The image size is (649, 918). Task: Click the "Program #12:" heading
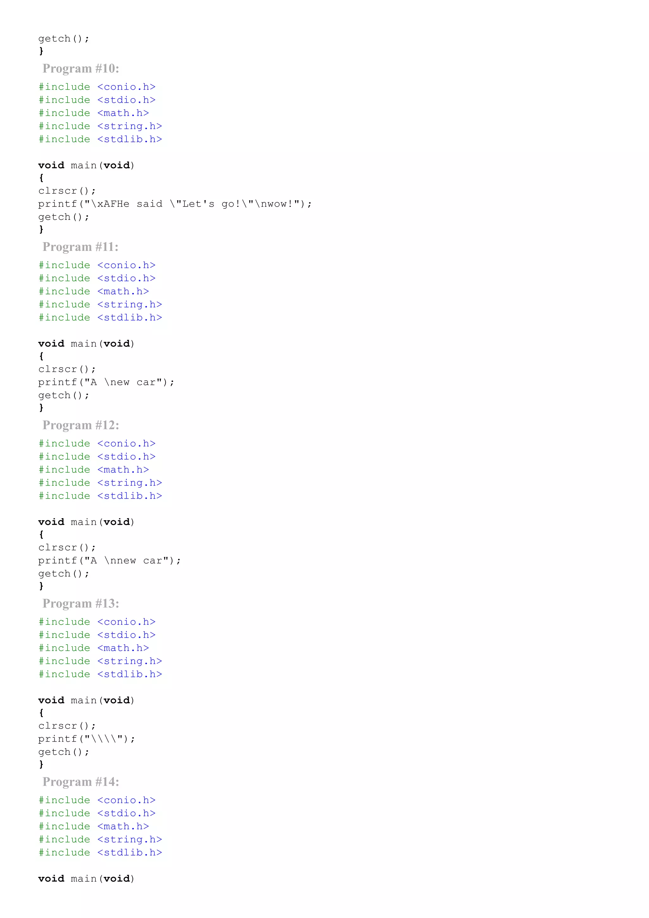(x=81, y=425)
